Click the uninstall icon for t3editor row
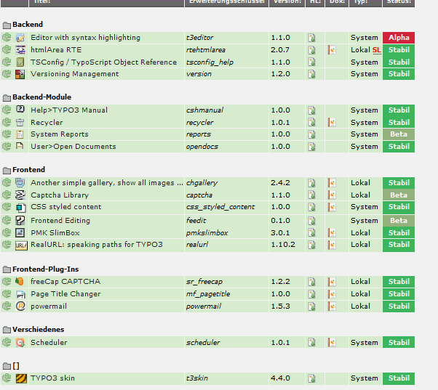 click(7, 37)
